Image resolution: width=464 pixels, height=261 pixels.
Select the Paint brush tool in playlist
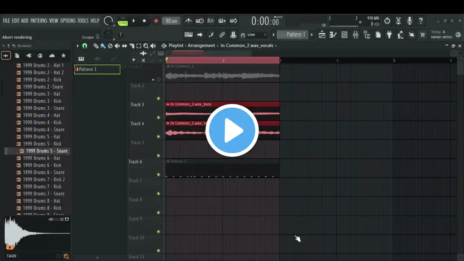(103, 46)
